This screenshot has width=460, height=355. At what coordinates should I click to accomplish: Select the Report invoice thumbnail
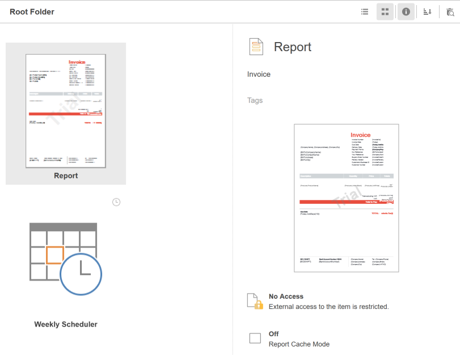point(66,111)
